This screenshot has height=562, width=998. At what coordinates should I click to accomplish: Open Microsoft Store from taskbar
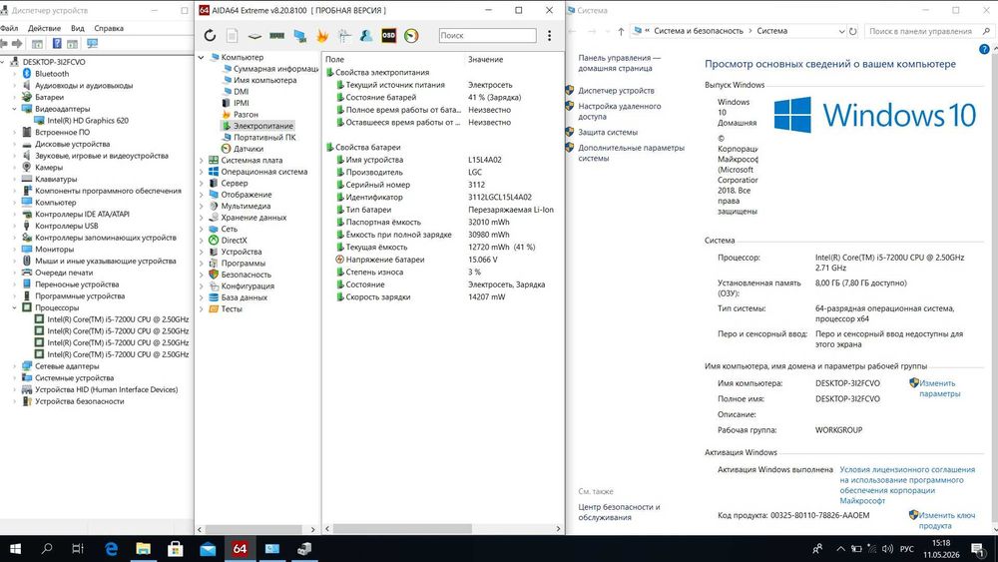pos(175,548)
